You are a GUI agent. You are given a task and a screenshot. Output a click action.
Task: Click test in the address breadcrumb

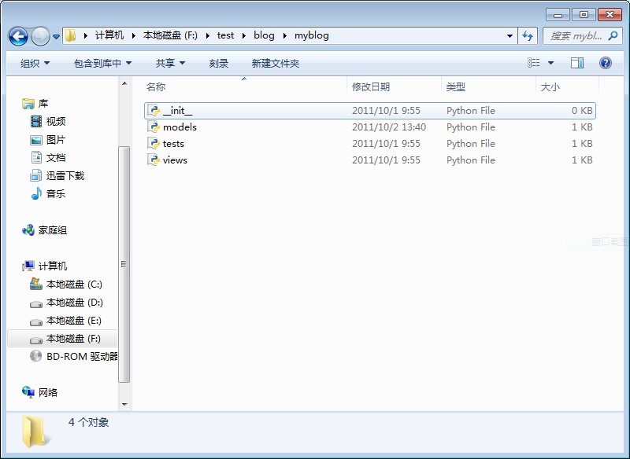tap(225, 35)
